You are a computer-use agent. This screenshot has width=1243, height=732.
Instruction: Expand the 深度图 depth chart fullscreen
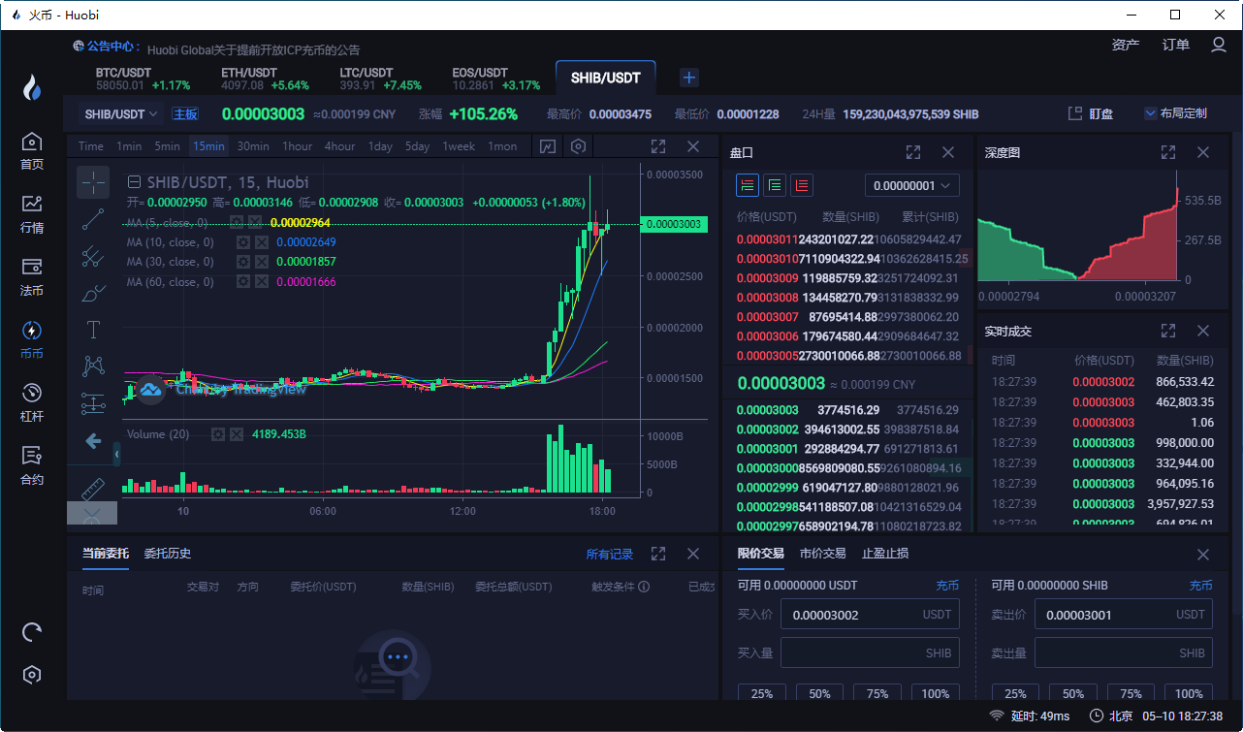(1168, 152)
